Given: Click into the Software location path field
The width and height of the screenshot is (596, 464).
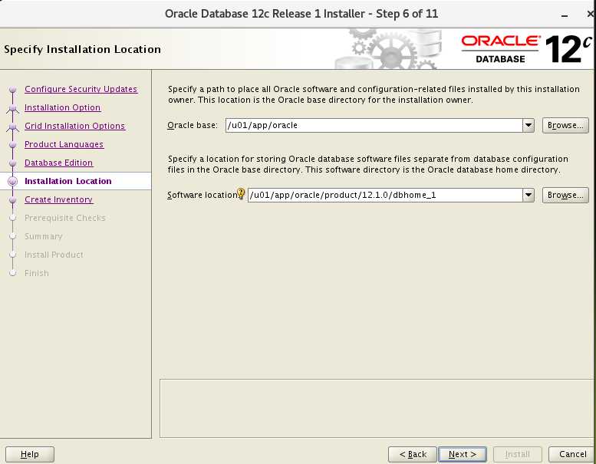Looking at the screenshot, I should tap(385, 196).
